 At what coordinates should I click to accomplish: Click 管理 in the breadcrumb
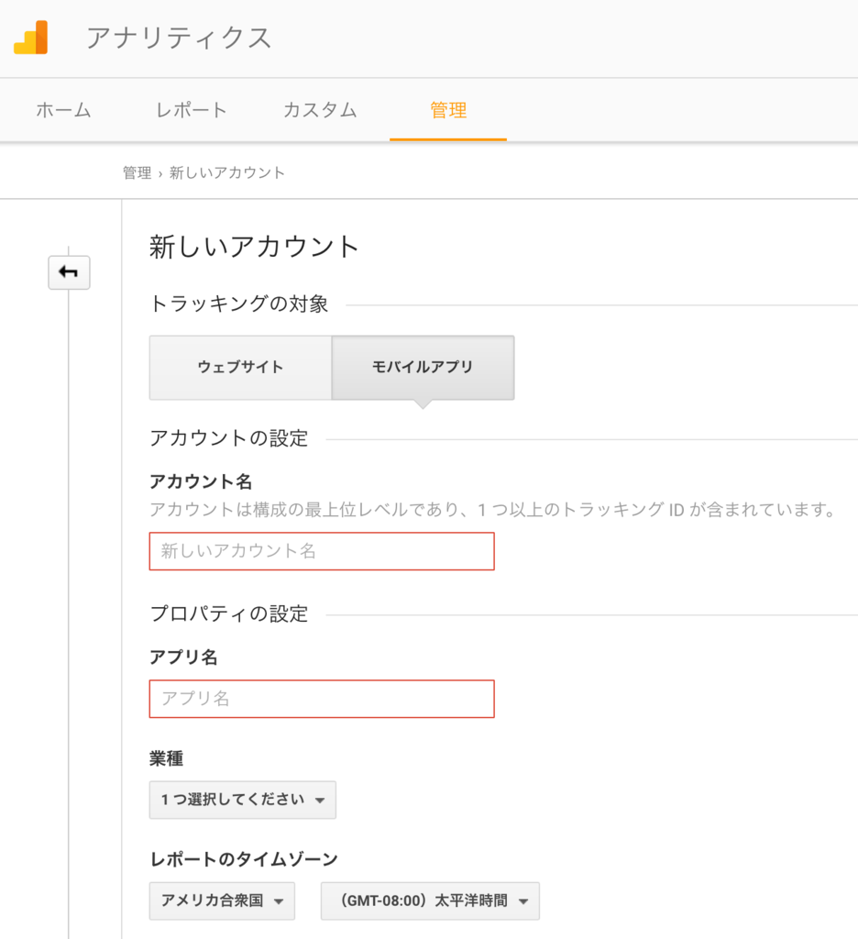click(137, 173)
